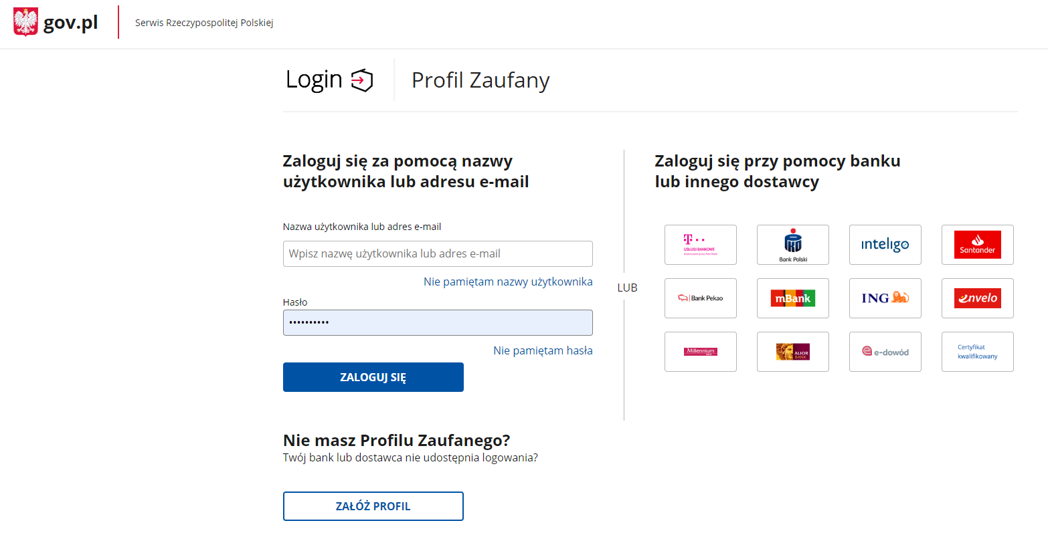Select the Envelo provider tile

pyautogui.click(x=977, y=298)
